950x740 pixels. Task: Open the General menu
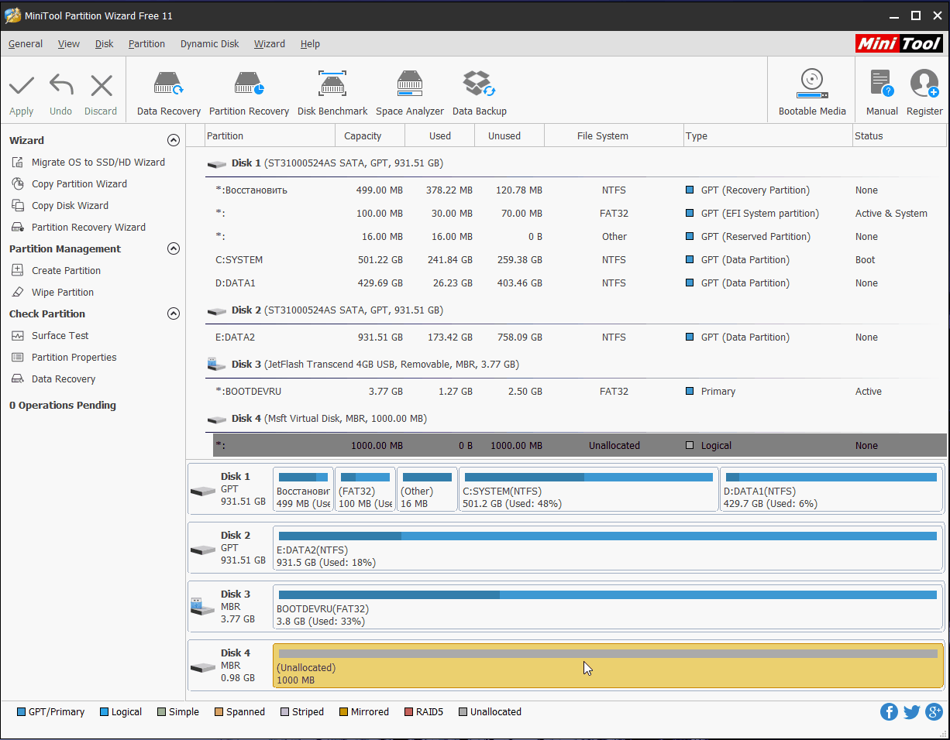pos(26,44)
